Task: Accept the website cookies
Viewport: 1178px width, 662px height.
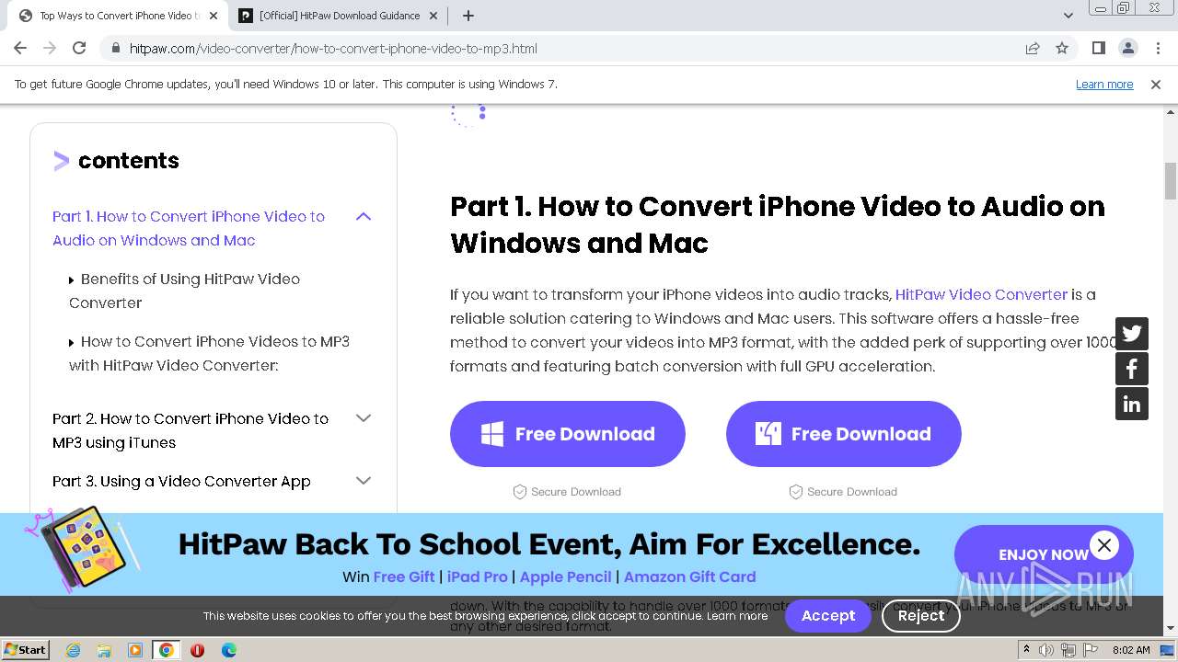Action: (x=828, y=616)
